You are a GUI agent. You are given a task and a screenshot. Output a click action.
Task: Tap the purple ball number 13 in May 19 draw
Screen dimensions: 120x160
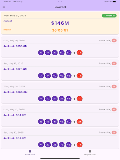tap(41, 52)
